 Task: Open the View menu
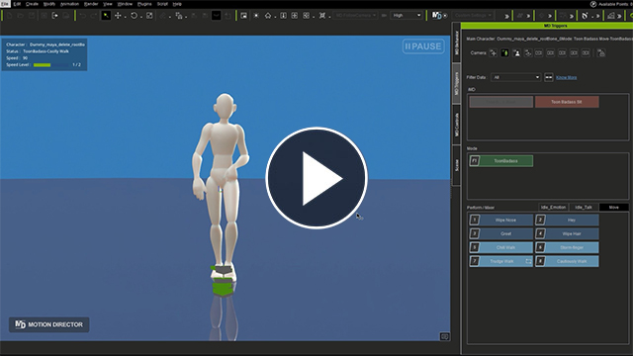point(108,4)
